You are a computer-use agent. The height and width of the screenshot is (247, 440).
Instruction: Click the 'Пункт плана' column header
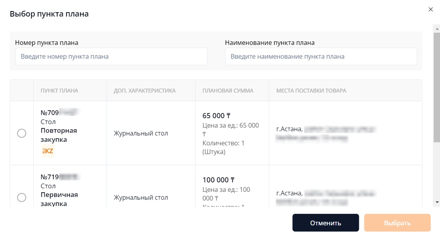[x=59, y=91]
